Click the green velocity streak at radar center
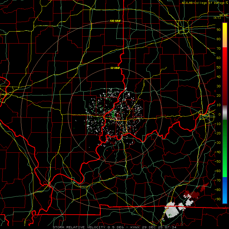The height and width of the screenshot is (229, 229). [x=113, y=114]
